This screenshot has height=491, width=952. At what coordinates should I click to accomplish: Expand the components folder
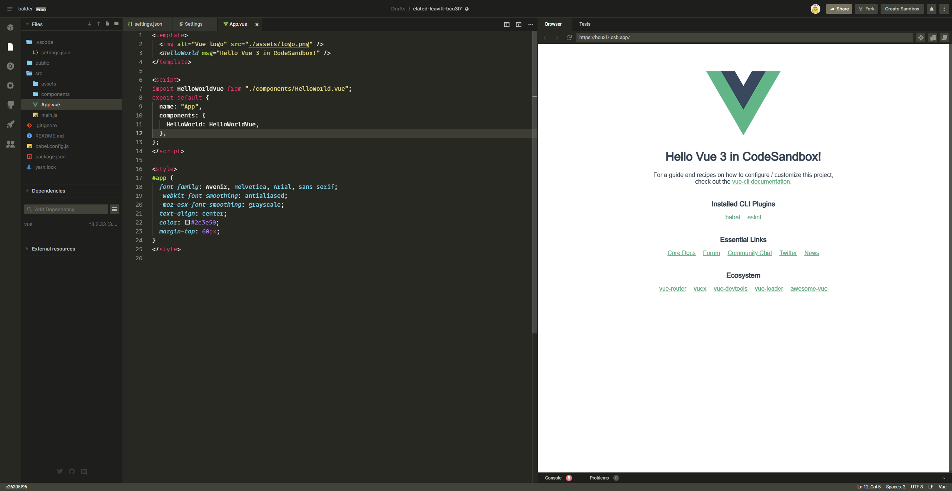[71, 94]
